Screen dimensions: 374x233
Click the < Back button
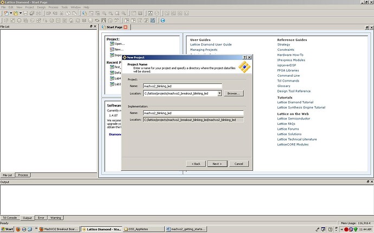pyautogui.click(x=196, y=164)
